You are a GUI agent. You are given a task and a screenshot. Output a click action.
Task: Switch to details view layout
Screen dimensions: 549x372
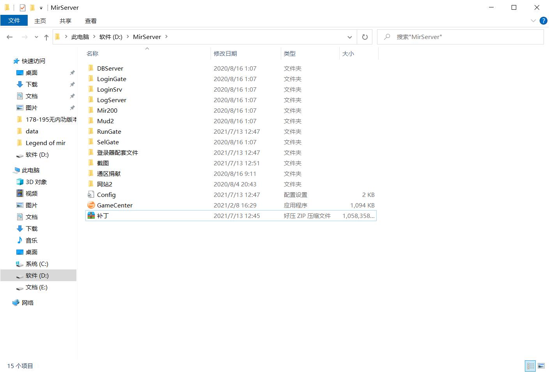coord(530,366)
